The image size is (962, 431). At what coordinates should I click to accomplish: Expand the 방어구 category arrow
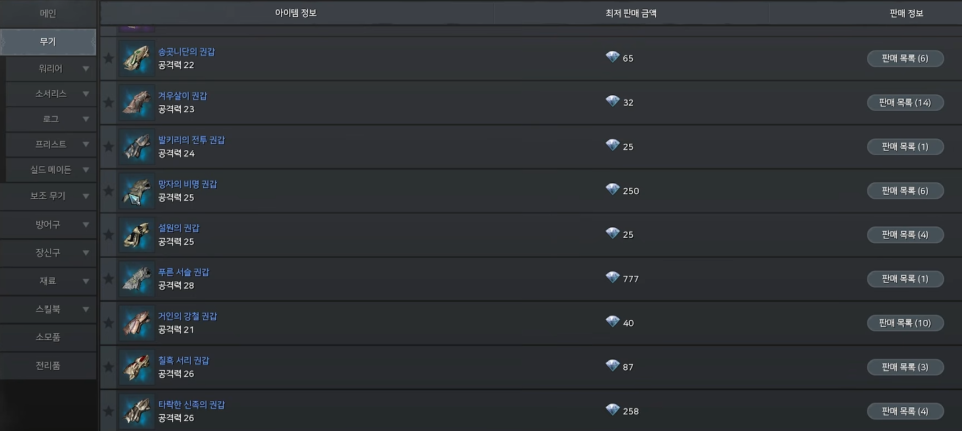86,225
